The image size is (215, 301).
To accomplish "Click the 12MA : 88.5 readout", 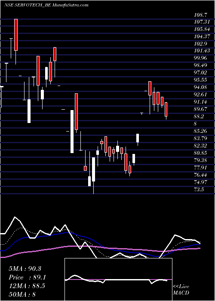I will tap(27, 286).
